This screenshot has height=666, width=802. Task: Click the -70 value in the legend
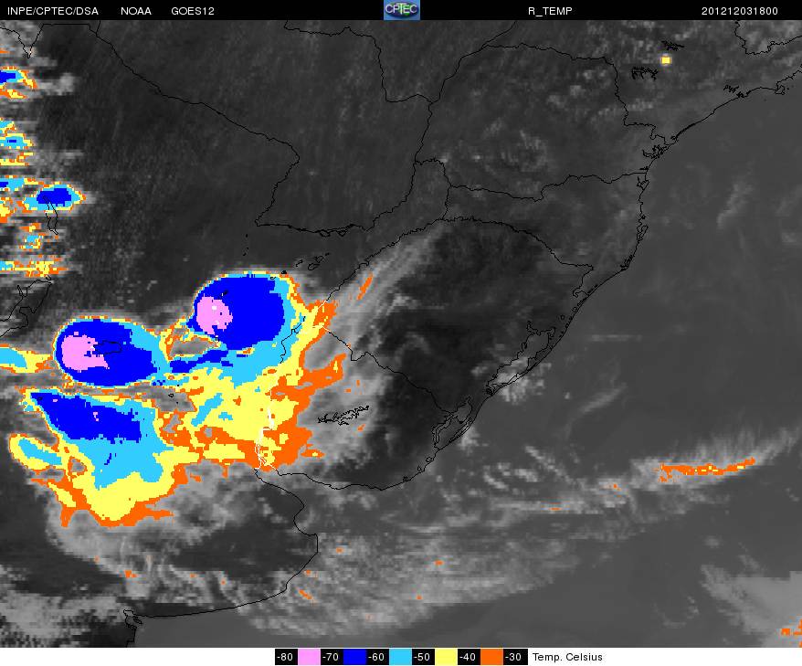coord(332,657)
